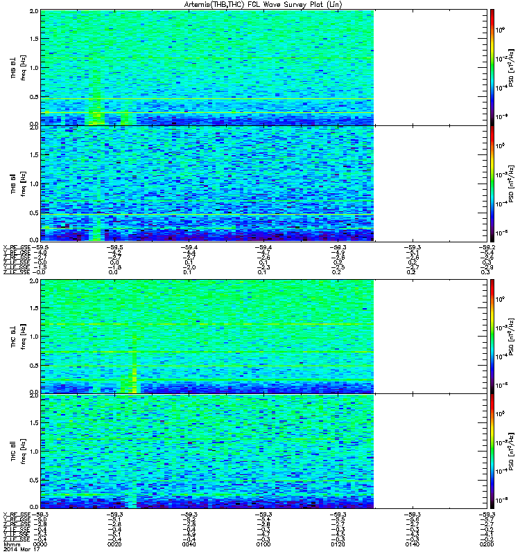This screenshot has width=520, height=554.
Task: Click the 'THB B⊥ freq [Hz]' axis label
Action: [x=18, y=67]
